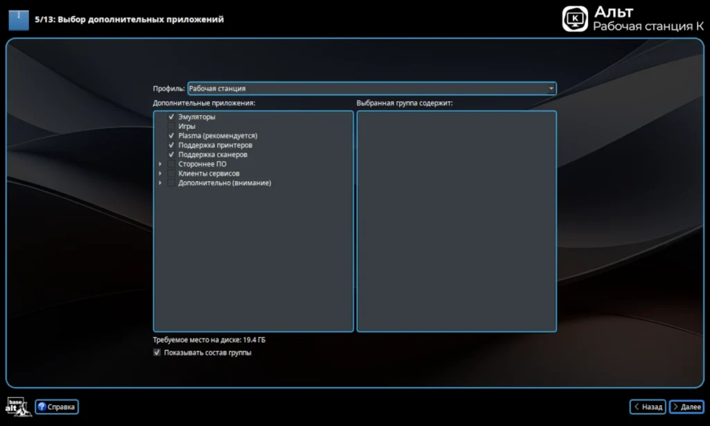Click the Выбранная группа содержит panel

point(456,221)
